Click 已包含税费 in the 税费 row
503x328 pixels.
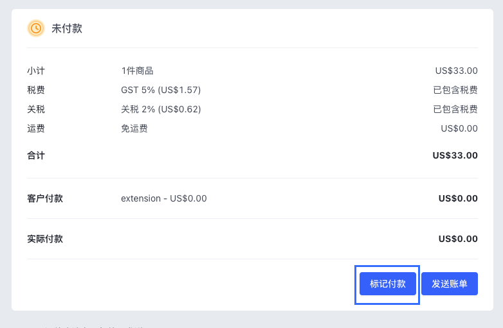tap(455, 90)
